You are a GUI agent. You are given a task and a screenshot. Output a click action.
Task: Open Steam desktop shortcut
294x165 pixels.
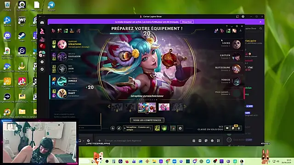pos(22,37)
